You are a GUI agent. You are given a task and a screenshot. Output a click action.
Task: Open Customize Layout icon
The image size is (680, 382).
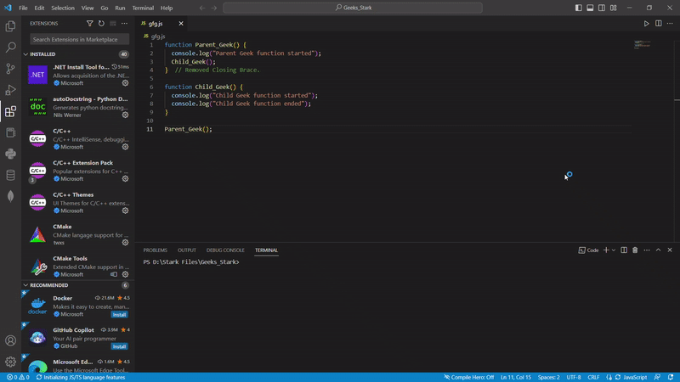[x=614, y=8]
